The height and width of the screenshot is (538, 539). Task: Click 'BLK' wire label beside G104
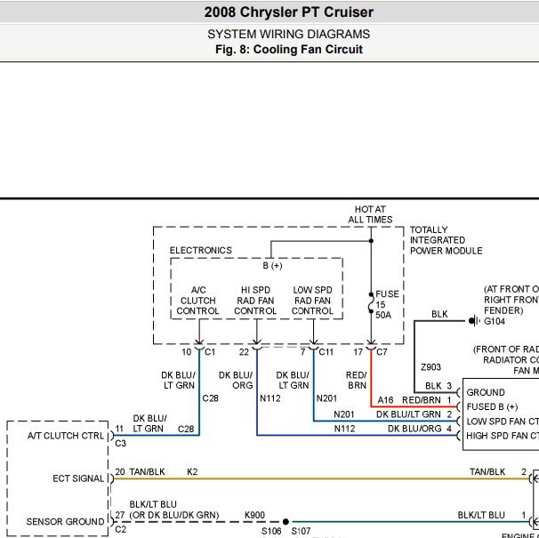point(439,314)
